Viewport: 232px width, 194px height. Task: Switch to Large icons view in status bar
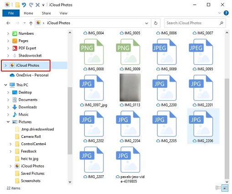point(225,188)
